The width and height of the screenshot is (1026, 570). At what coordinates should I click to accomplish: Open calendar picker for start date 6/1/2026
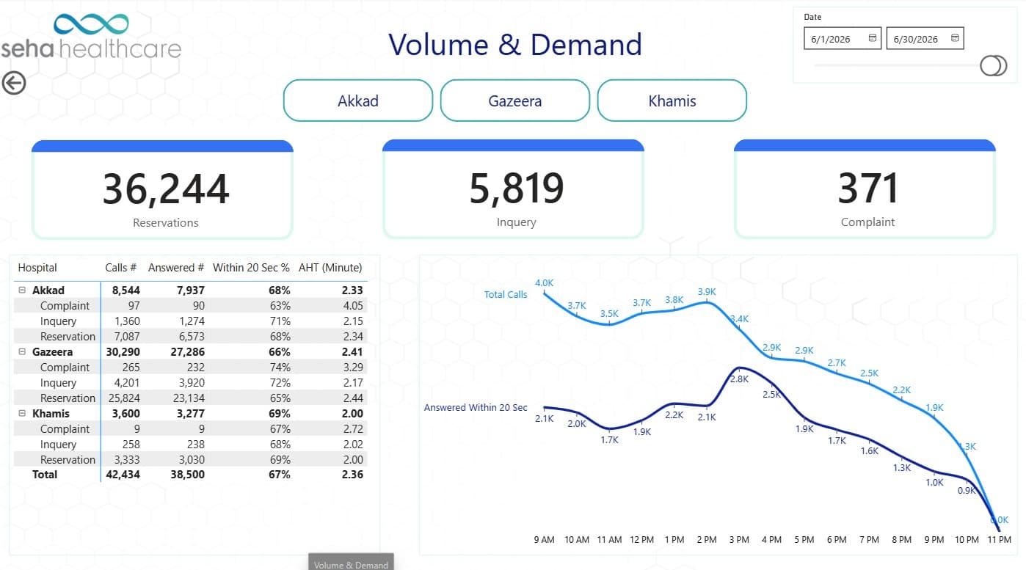point(872,38)
